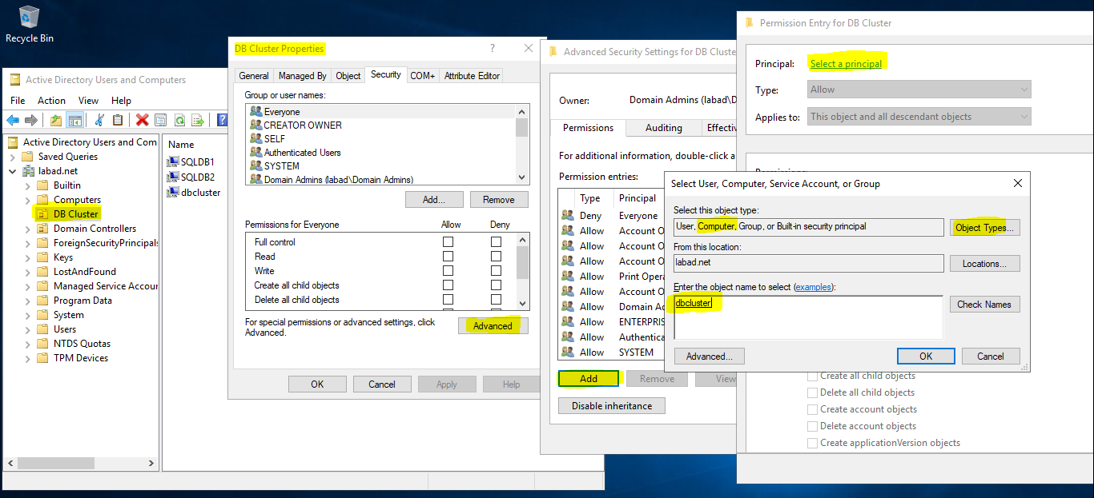Click the Paste clipboard toolbar icon
This screenshot has width=1094, height=498.
point(118,120)
